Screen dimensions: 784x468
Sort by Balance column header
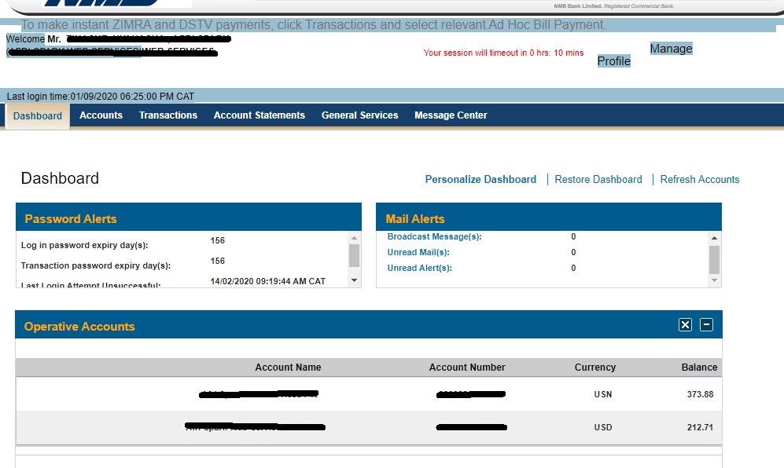click(x=699, y=367)
